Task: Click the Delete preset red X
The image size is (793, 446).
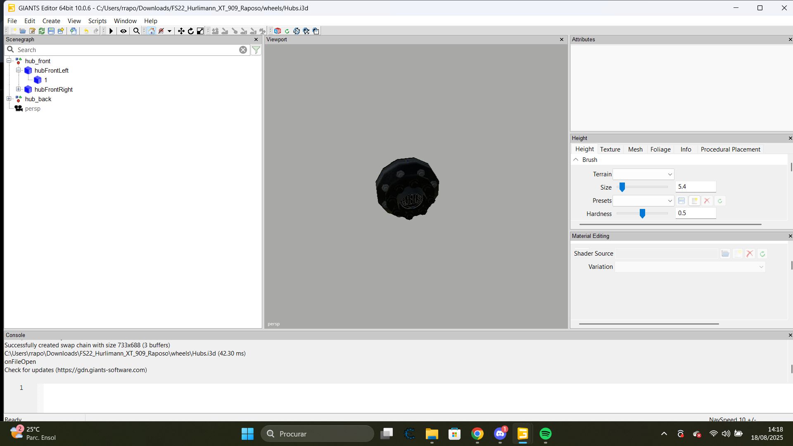Action: (x=707, y=201)
